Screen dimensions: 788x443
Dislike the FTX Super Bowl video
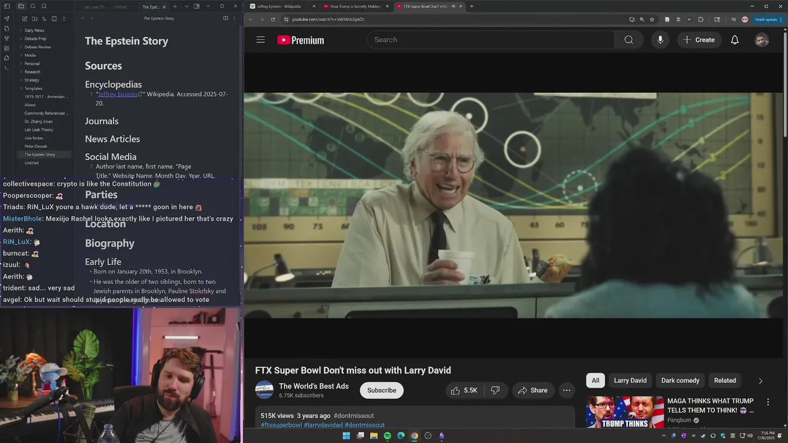[x=495, y=390]
